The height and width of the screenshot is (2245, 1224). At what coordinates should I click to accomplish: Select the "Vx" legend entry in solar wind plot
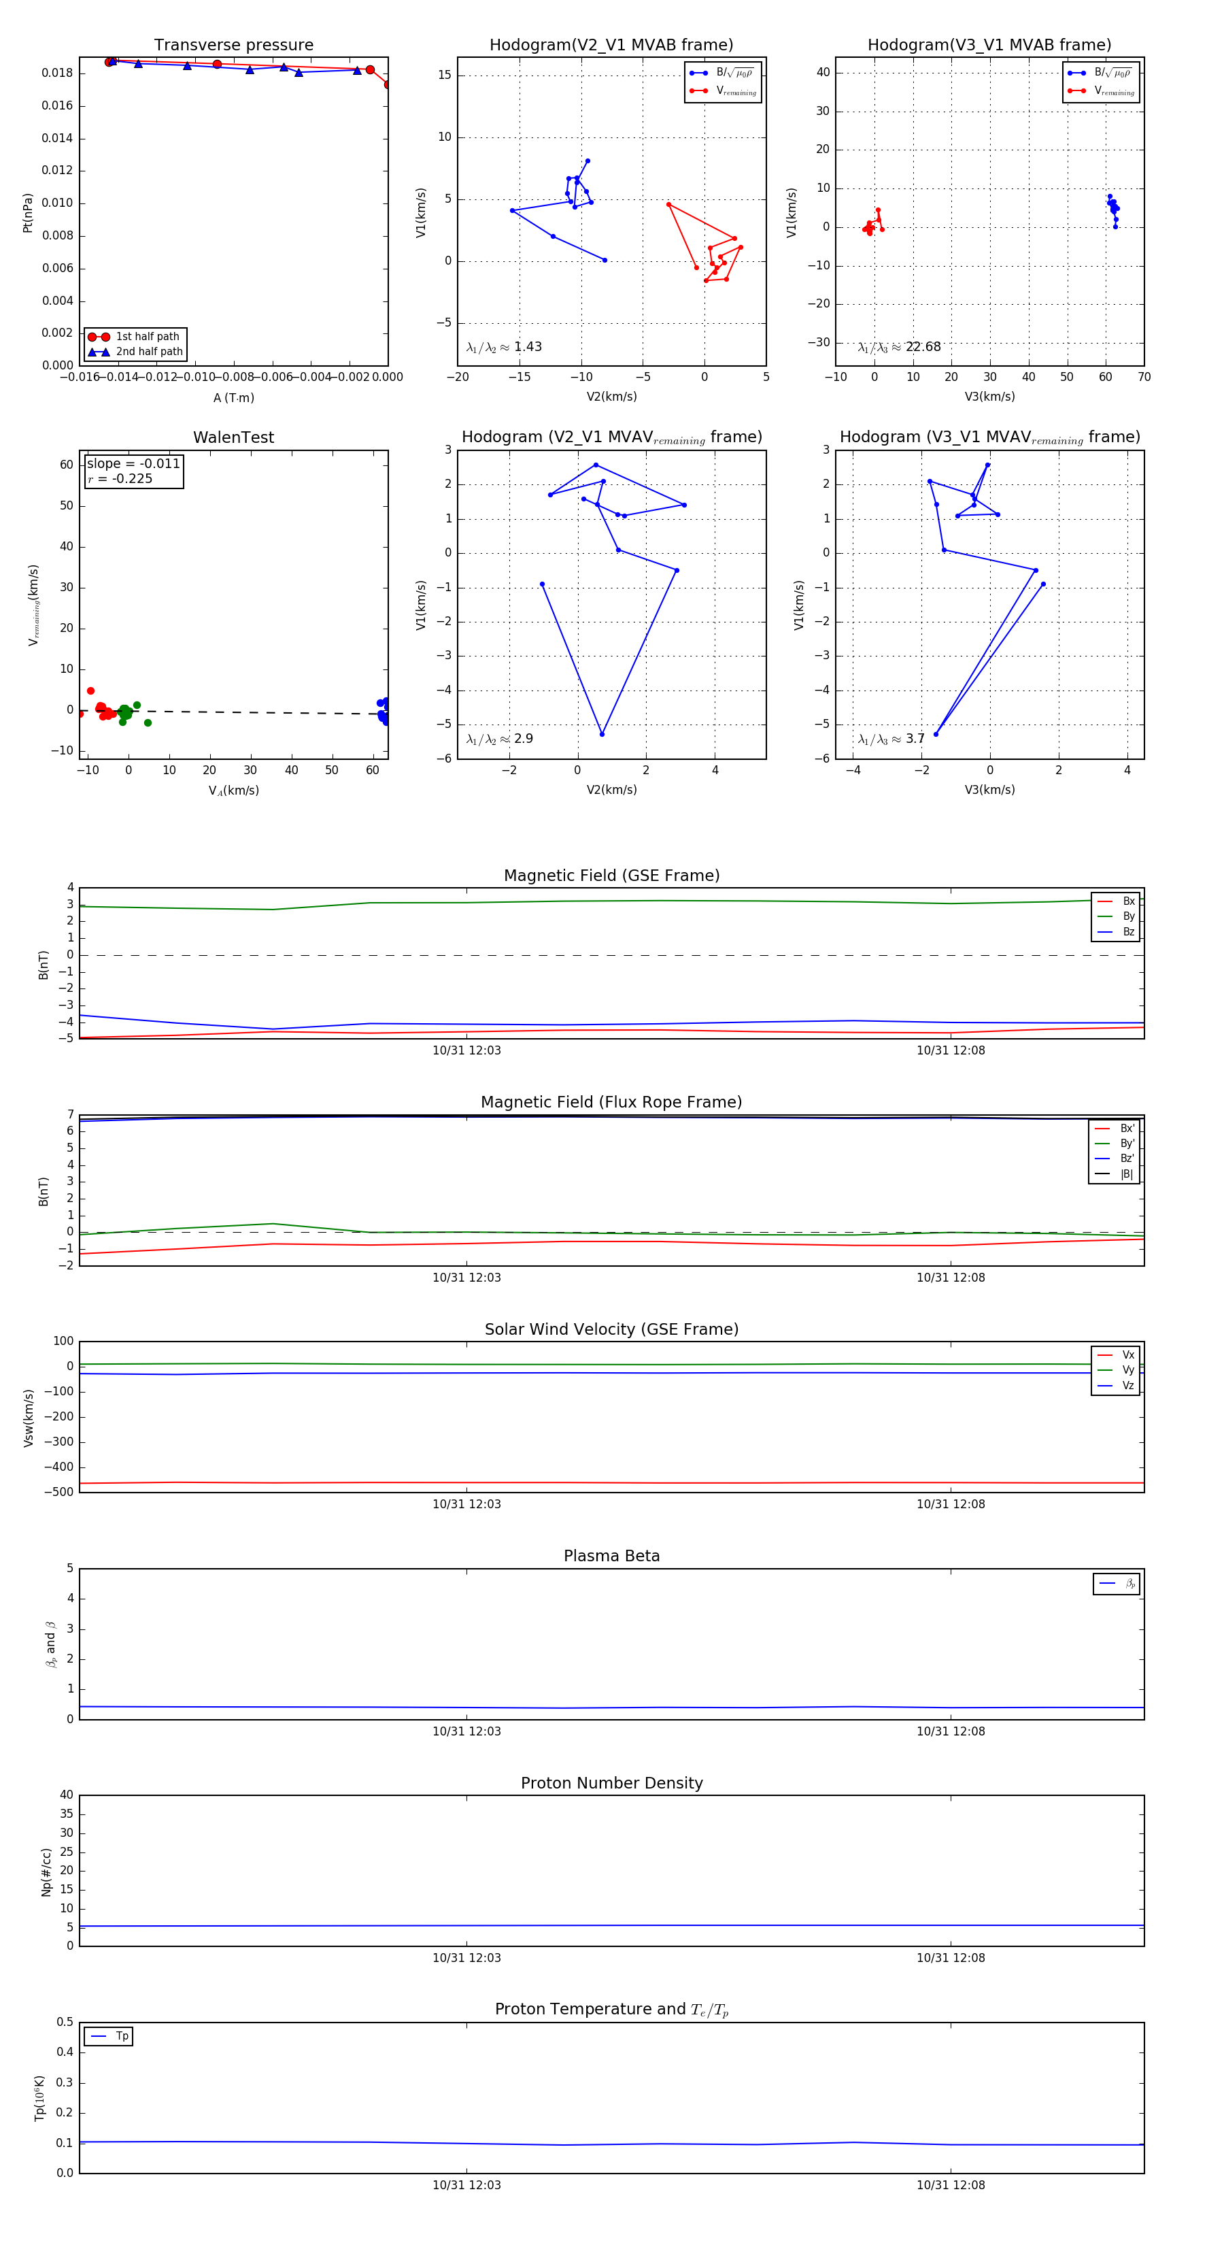click(x=1117, y=1355)
